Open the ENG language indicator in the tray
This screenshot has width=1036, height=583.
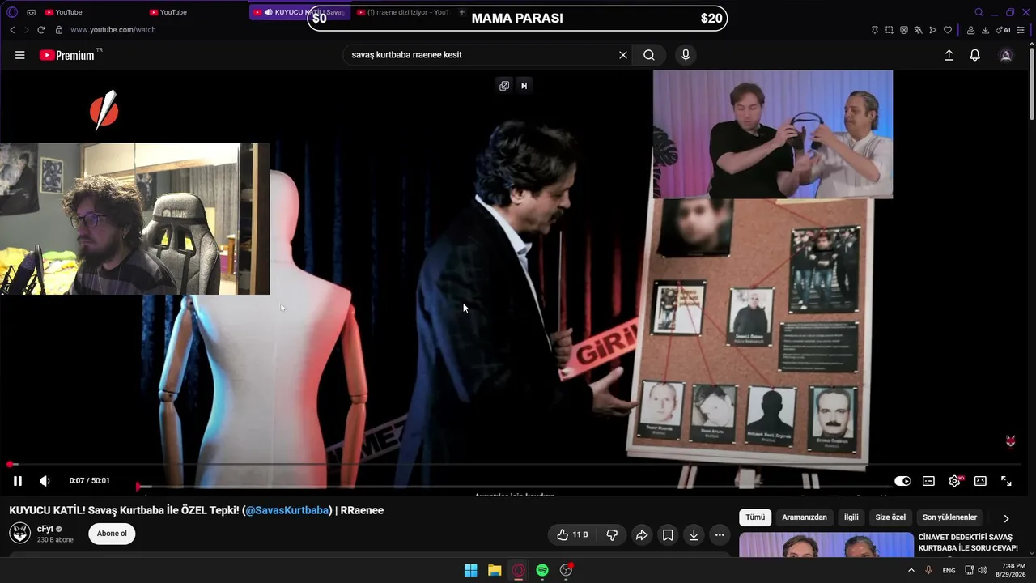(949, 571)
